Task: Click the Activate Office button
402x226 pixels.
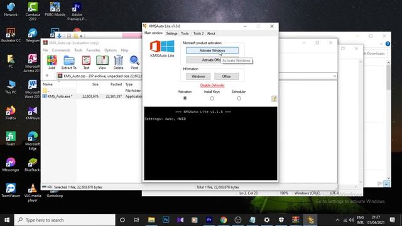Action: [x=212, y=60]
